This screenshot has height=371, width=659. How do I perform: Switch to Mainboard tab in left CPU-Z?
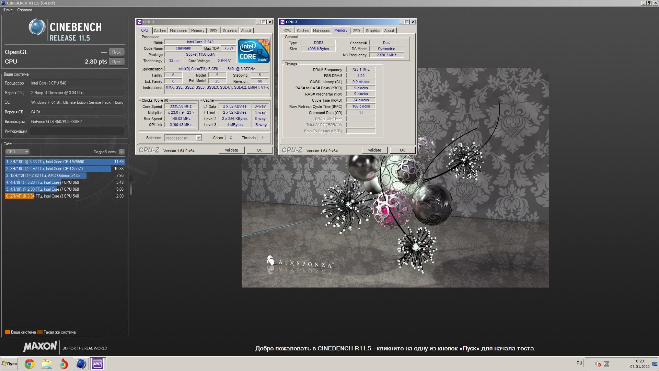178,31
